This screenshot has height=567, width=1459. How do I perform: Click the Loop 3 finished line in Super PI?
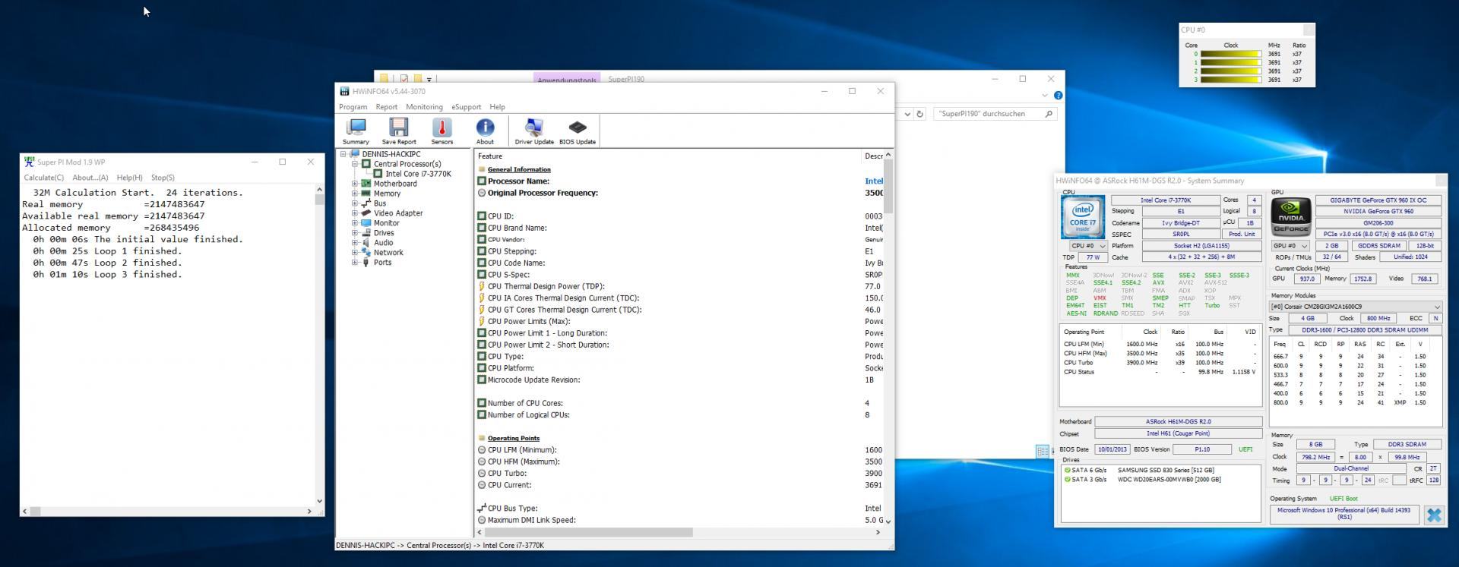107,275
